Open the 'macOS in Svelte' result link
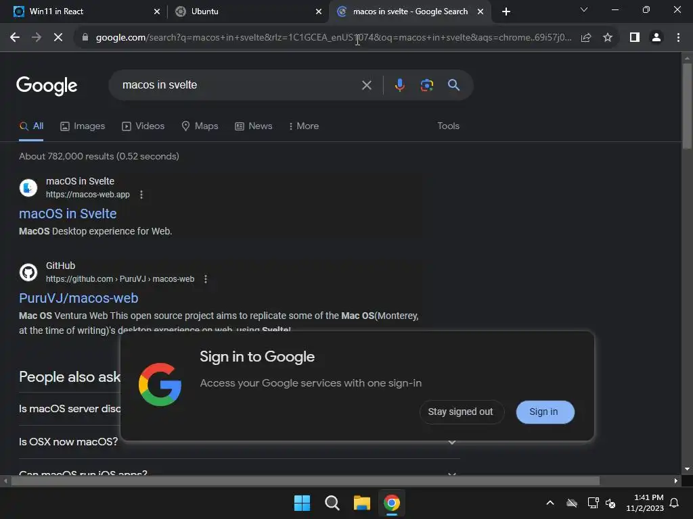Image resolution: width=693 pixels, height=519 pixels. tap(68, 214)
